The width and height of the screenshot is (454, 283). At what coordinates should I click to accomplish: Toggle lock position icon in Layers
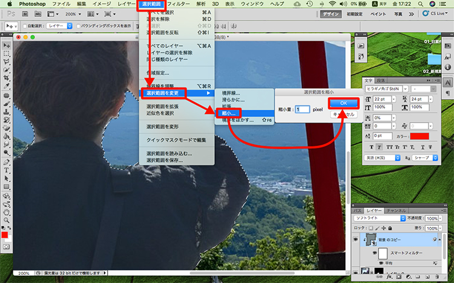pos(384,228)
